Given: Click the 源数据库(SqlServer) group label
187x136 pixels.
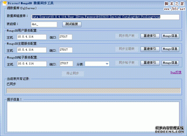Looking at the screenshot, I should [22, 8].
